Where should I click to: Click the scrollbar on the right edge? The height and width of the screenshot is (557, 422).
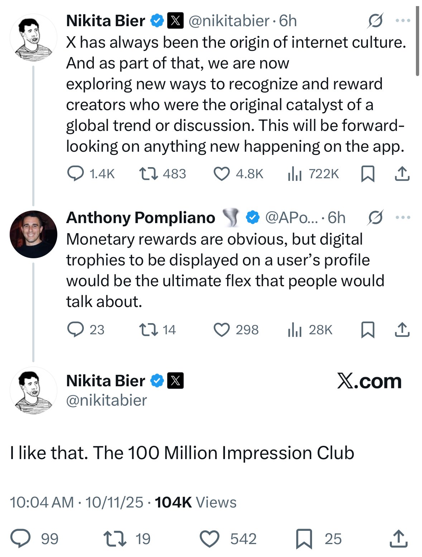[x=417, y=41]
